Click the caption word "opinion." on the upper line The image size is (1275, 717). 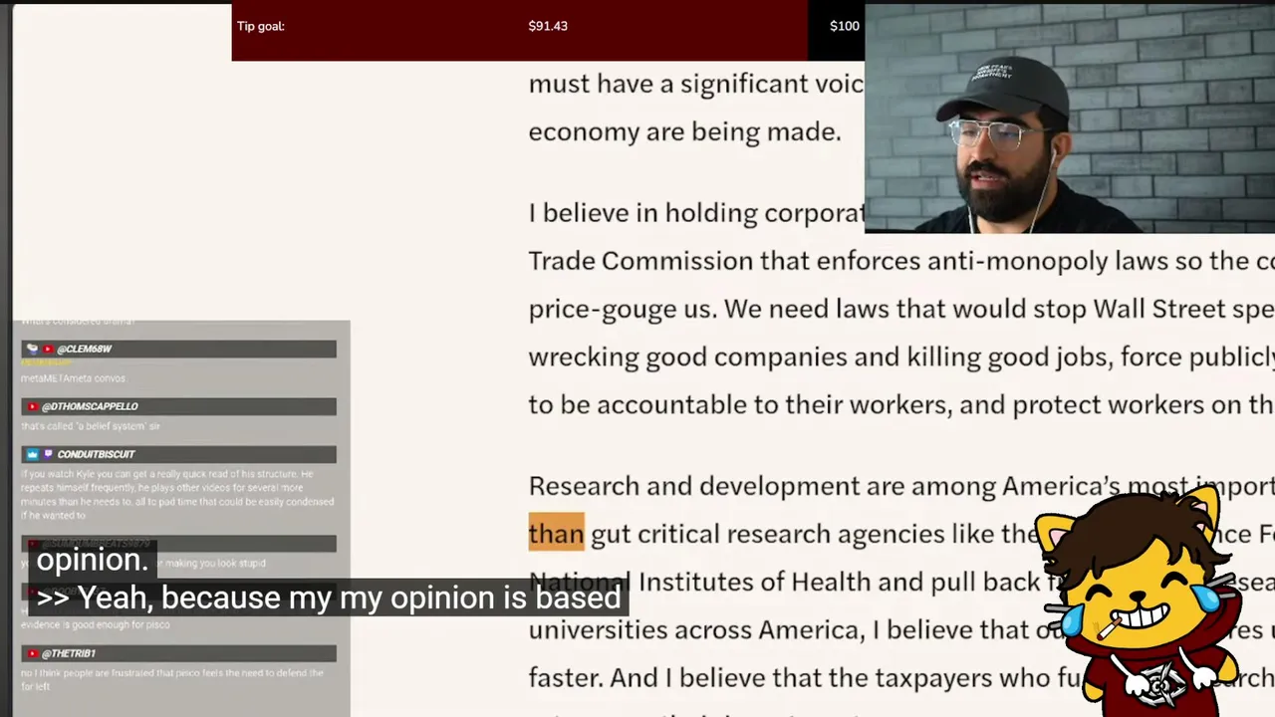pyautogui.click(x=93, y=560)
